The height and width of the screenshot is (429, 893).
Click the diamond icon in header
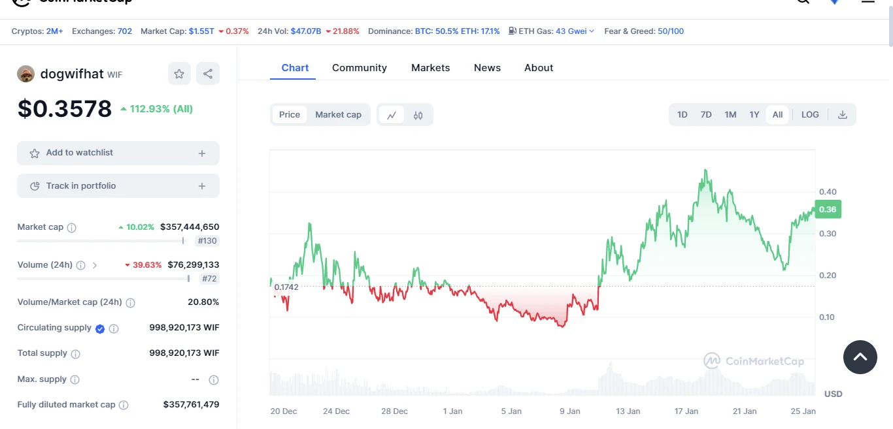[x=834, y=1]
